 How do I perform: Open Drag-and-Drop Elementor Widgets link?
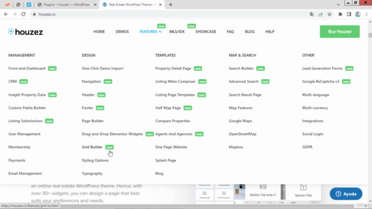point(112,134)
